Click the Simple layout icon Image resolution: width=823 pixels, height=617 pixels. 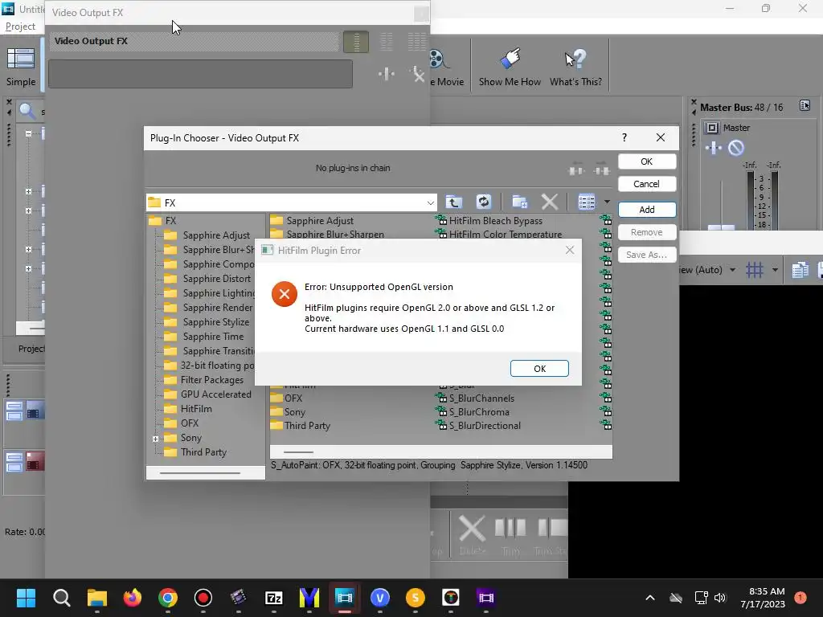point(21,67)
